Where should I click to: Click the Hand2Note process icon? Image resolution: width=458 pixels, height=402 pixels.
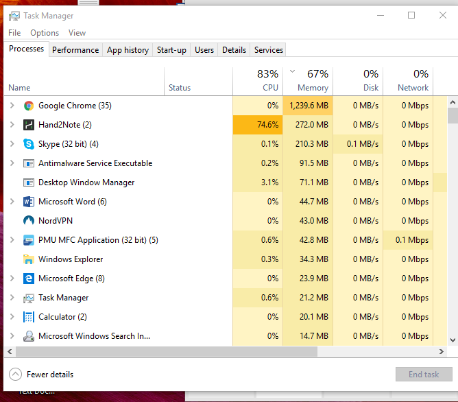[x=29, y=125]
